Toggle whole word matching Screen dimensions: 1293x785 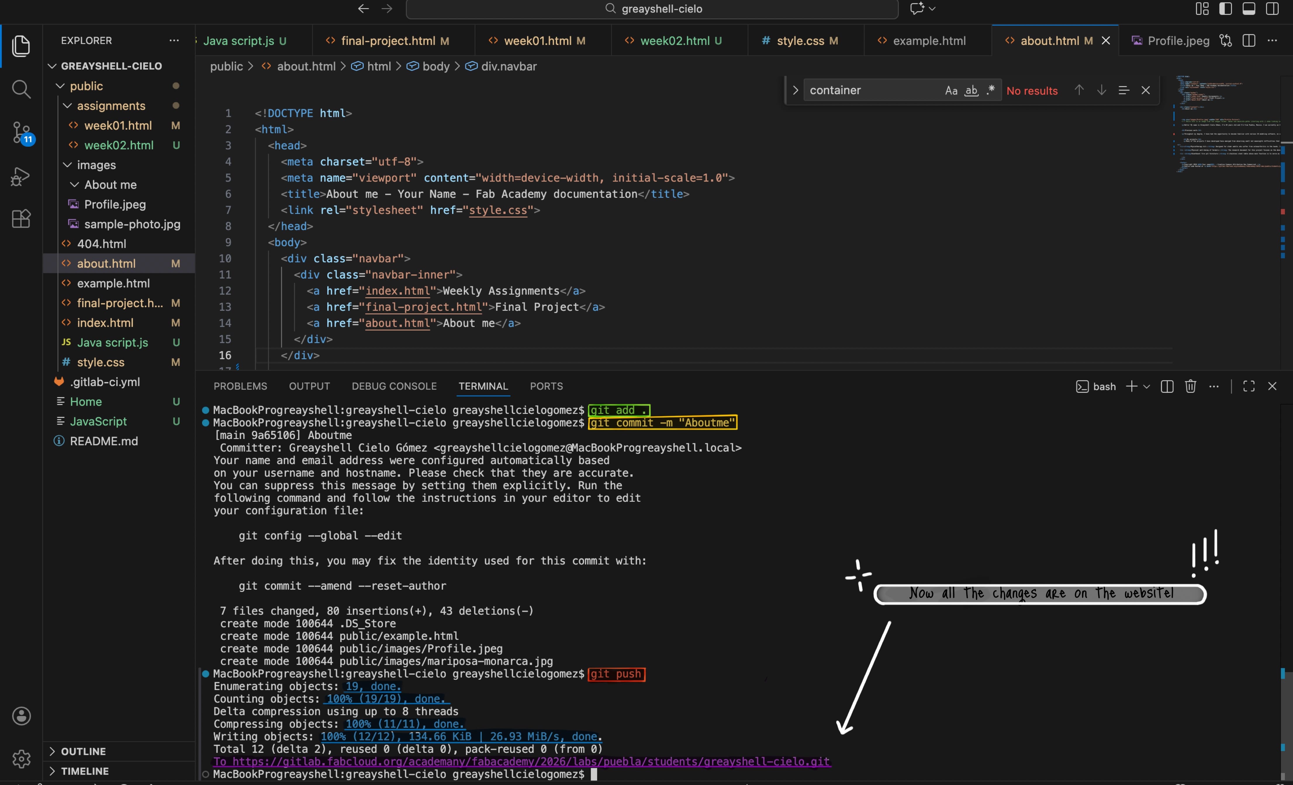[971, 90]
